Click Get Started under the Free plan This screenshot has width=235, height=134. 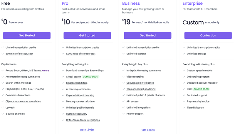(27, 35)
